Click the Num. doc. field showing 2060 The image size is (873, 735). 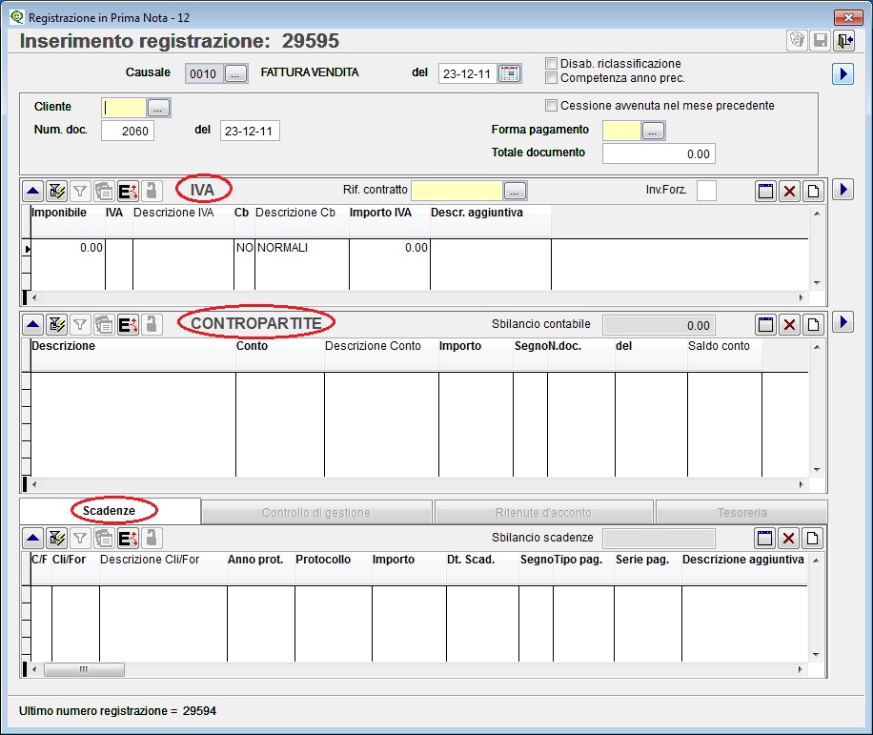[x=128, y=131]
